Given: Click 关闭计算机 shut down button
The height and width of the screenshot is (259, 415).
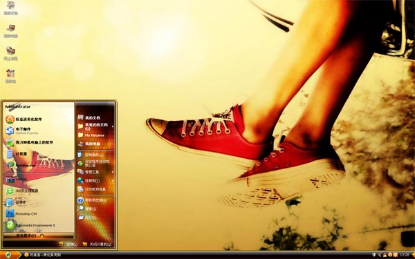Looking at the screenshot, I should (x=97, y=244).
